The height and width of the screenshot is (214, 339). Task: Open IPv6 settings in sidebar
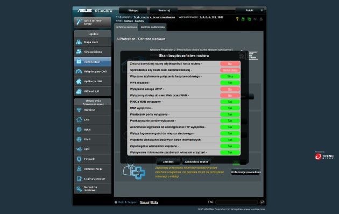(93, 139)
